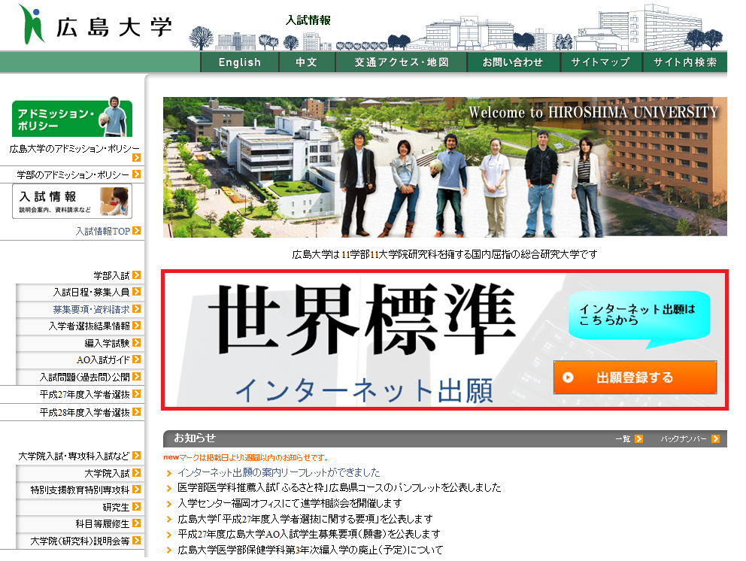Viewport: 746px width, 561px height.
Task: Click arrow icon beside 編入学試験
Action: (x=137, y=343)
